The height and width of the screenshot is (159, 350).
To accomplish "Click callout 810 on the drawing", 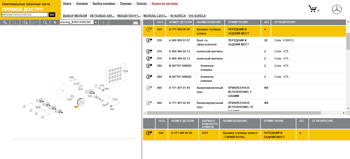I will click(x=125, y=71).
